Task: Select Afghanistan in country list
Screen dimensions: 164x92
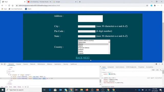Action: click(93, 42)
